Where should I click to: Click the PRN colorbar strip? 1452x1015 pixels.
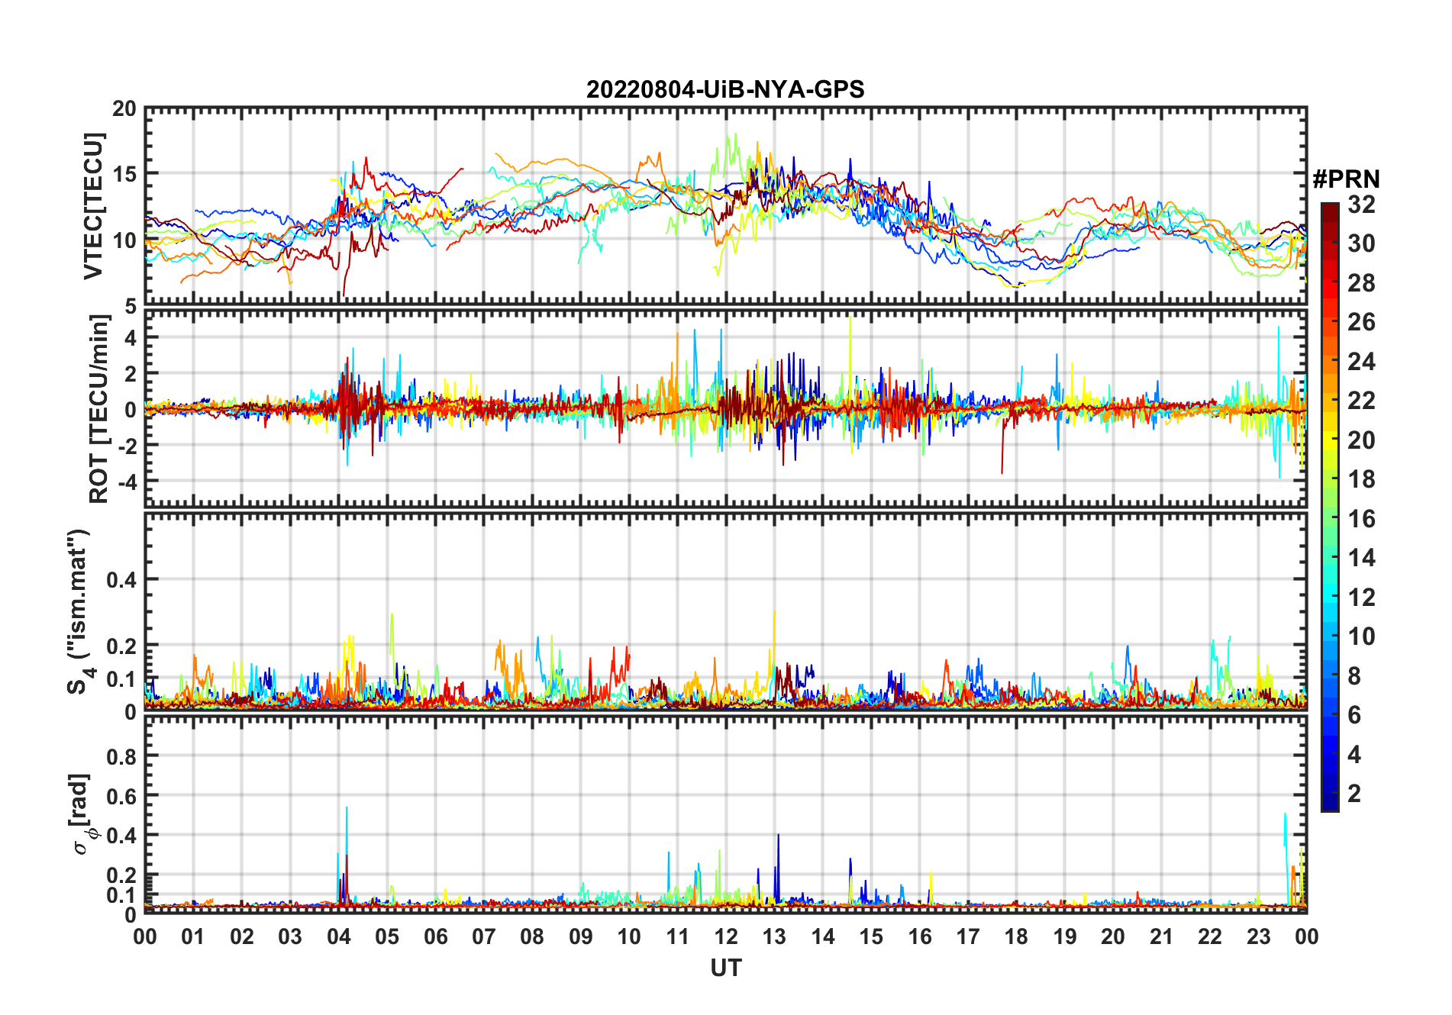pyautogui.click(x=1330, y=507)
